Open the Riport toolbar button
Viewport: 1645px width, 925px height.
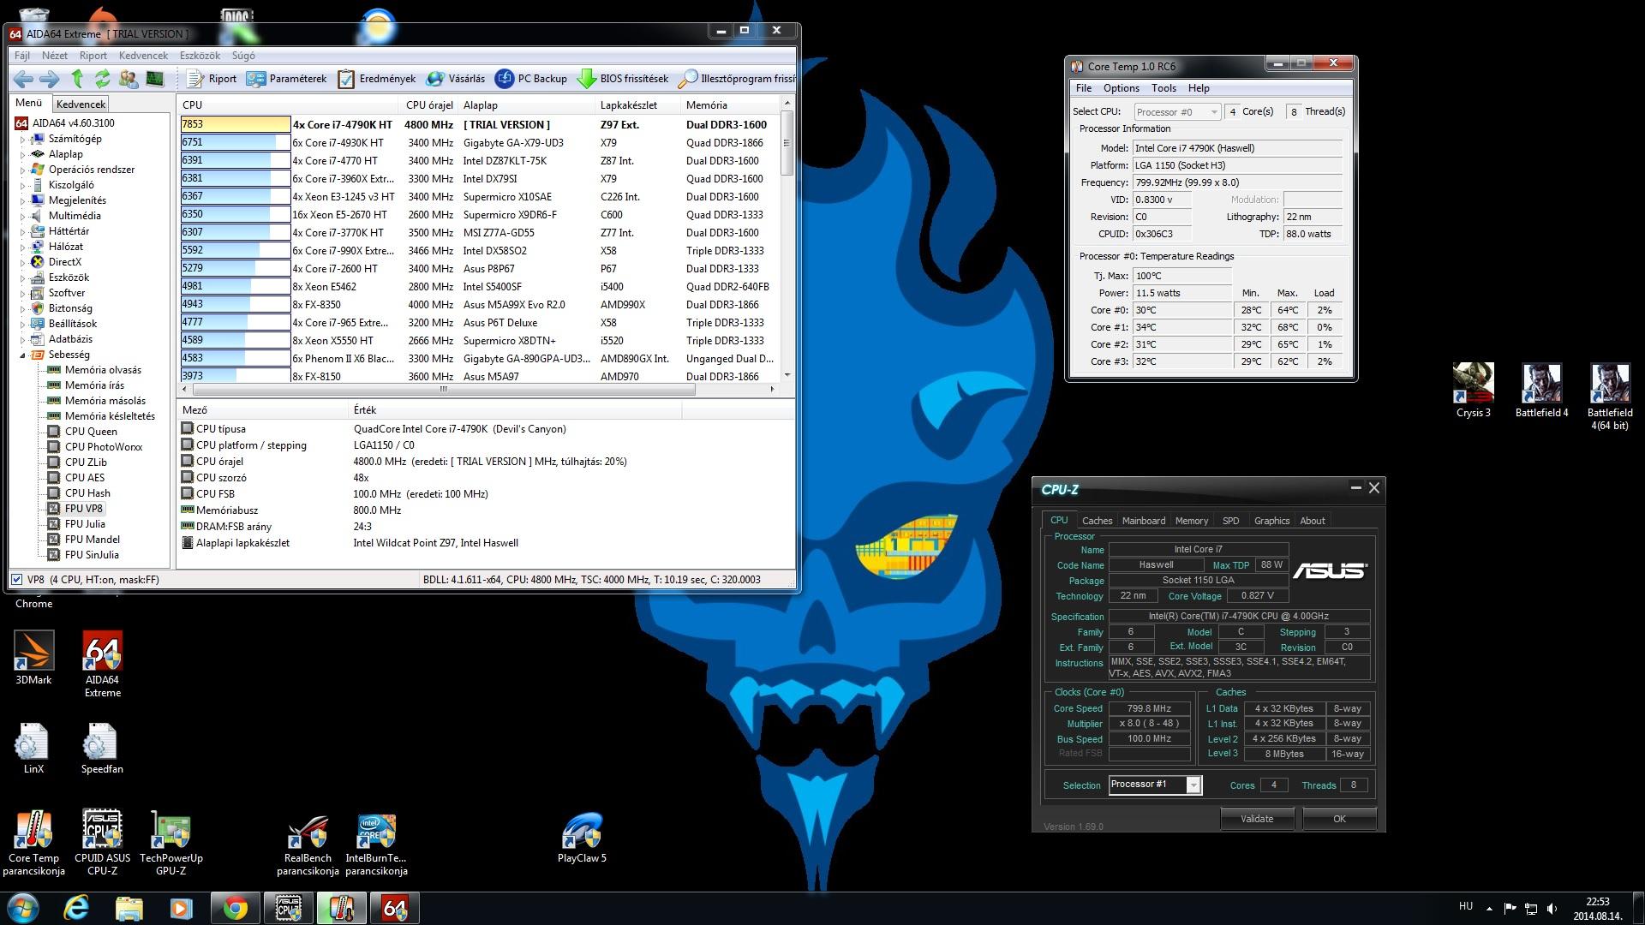coord(212,79)
